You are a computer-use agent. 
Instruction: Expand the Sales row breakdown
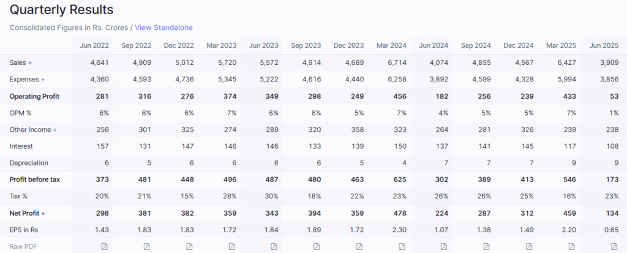click(30, 63)
